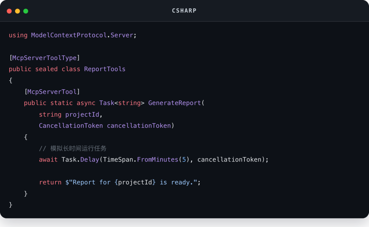Click the 'await' keyword
The height and width of the screenshot is (227, 369).
[48, 160]
